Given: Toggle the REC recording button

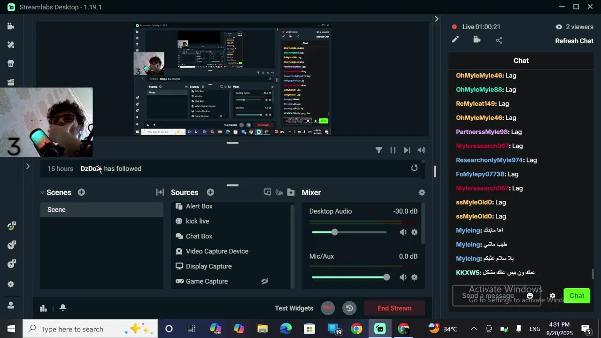Looking at the screenshot, I should point(328,308).
